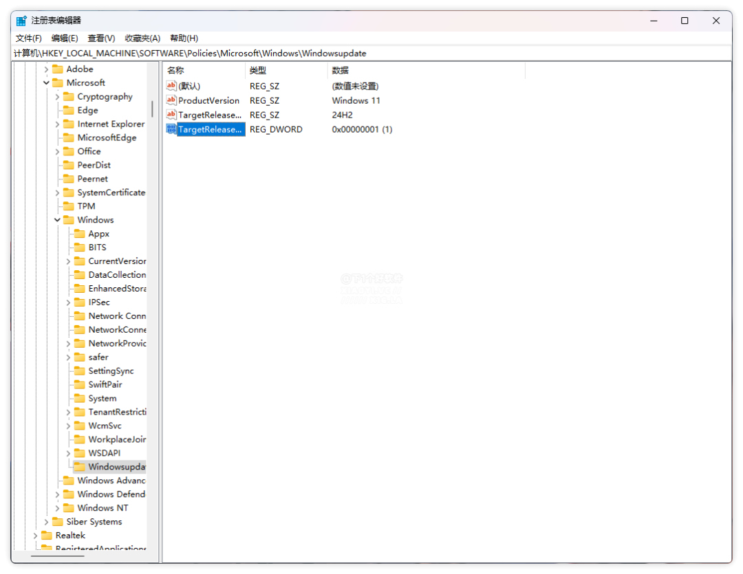Open the 文件(F) menu
The height and width of the screenshot is (574, 743).
pos(28,38)
